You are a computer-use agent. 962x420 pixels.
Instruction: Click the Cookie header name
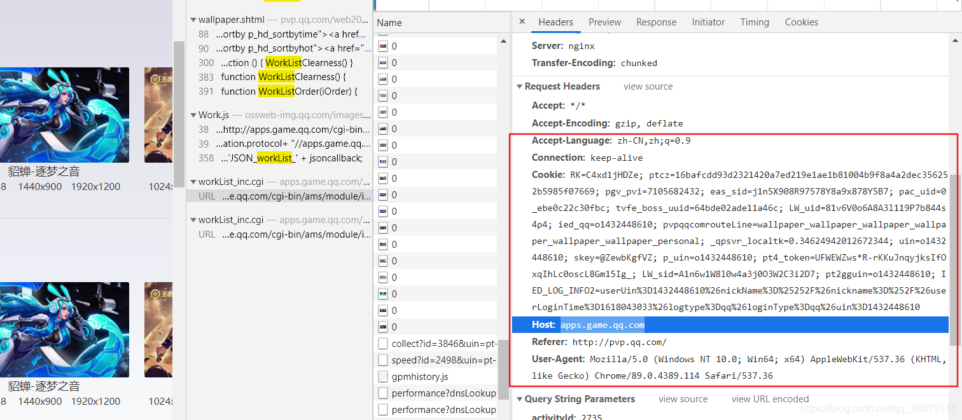(548, 174)
